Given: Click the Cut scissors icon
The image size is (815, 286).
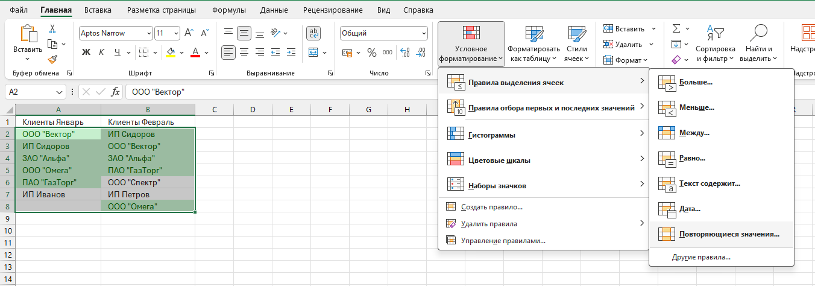Looking at the screenshot, I should (x=52, y=28).
